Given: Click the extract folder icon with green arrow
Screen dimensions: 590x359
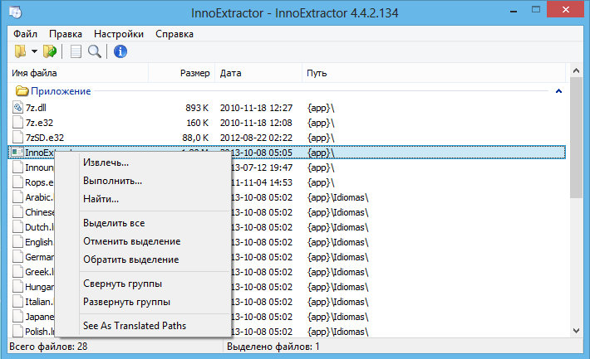Looking at the screenshot, I should click(50, 51).
